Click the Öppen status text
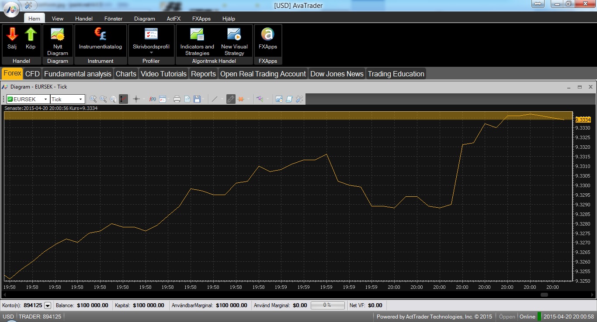Image resolution: width=597 pixels, height=322 pixels. click(x=507, y=316)
